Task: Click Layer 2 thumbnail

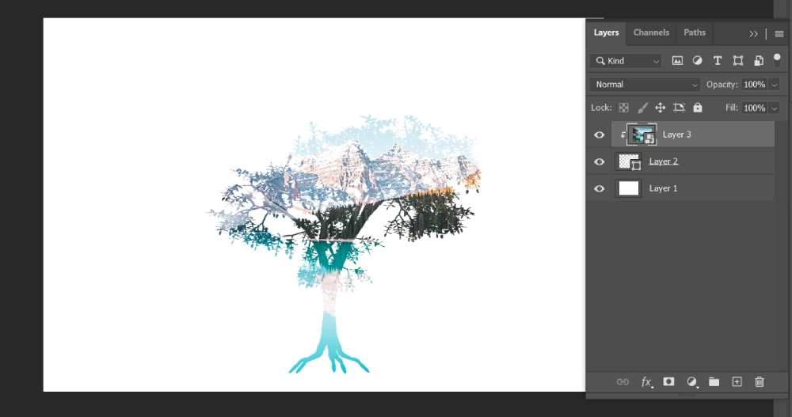Action: [x=628, y=161]
